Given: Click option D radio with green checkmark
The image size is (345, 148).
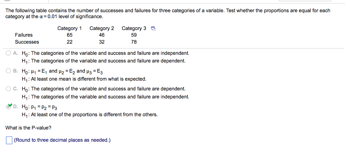Looking at the screenshot, I should coord(8,106).
